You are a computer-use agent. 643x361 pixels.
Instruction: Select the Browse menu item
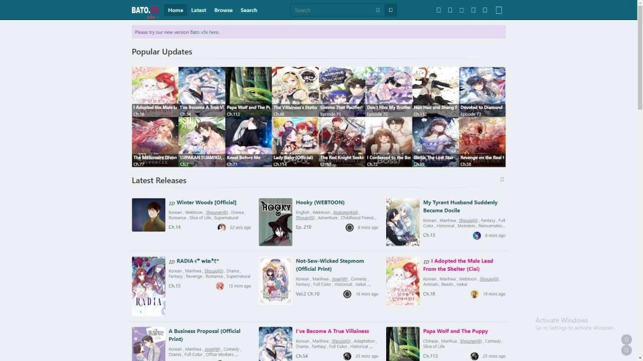[x=224, y=10]
